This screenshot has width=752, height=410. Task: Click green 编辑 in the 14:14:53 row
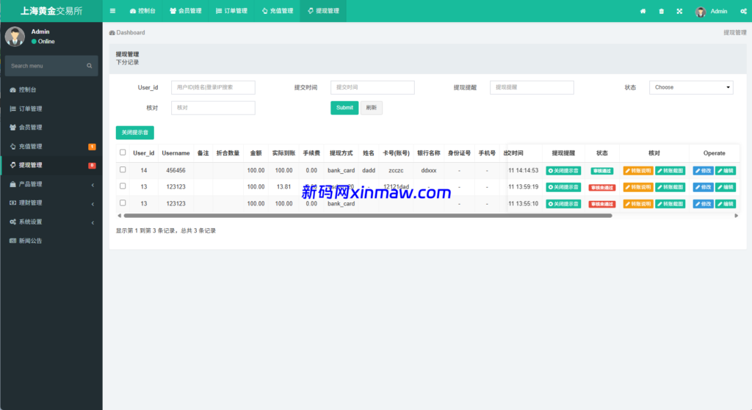(726, 171)
